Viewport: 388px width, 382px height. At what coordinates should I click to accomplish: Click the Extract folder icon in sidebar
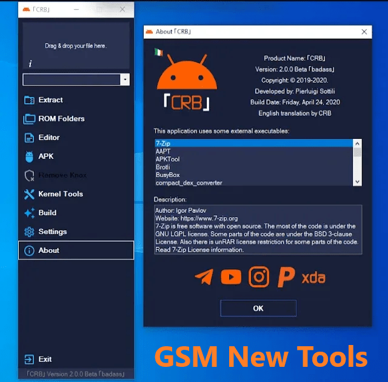(29, 100)
